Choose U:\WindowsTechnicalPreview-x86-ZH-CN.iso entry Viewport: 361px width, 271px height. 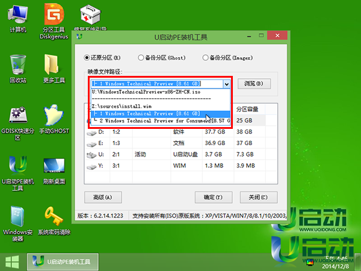click(x=161, y=92)
